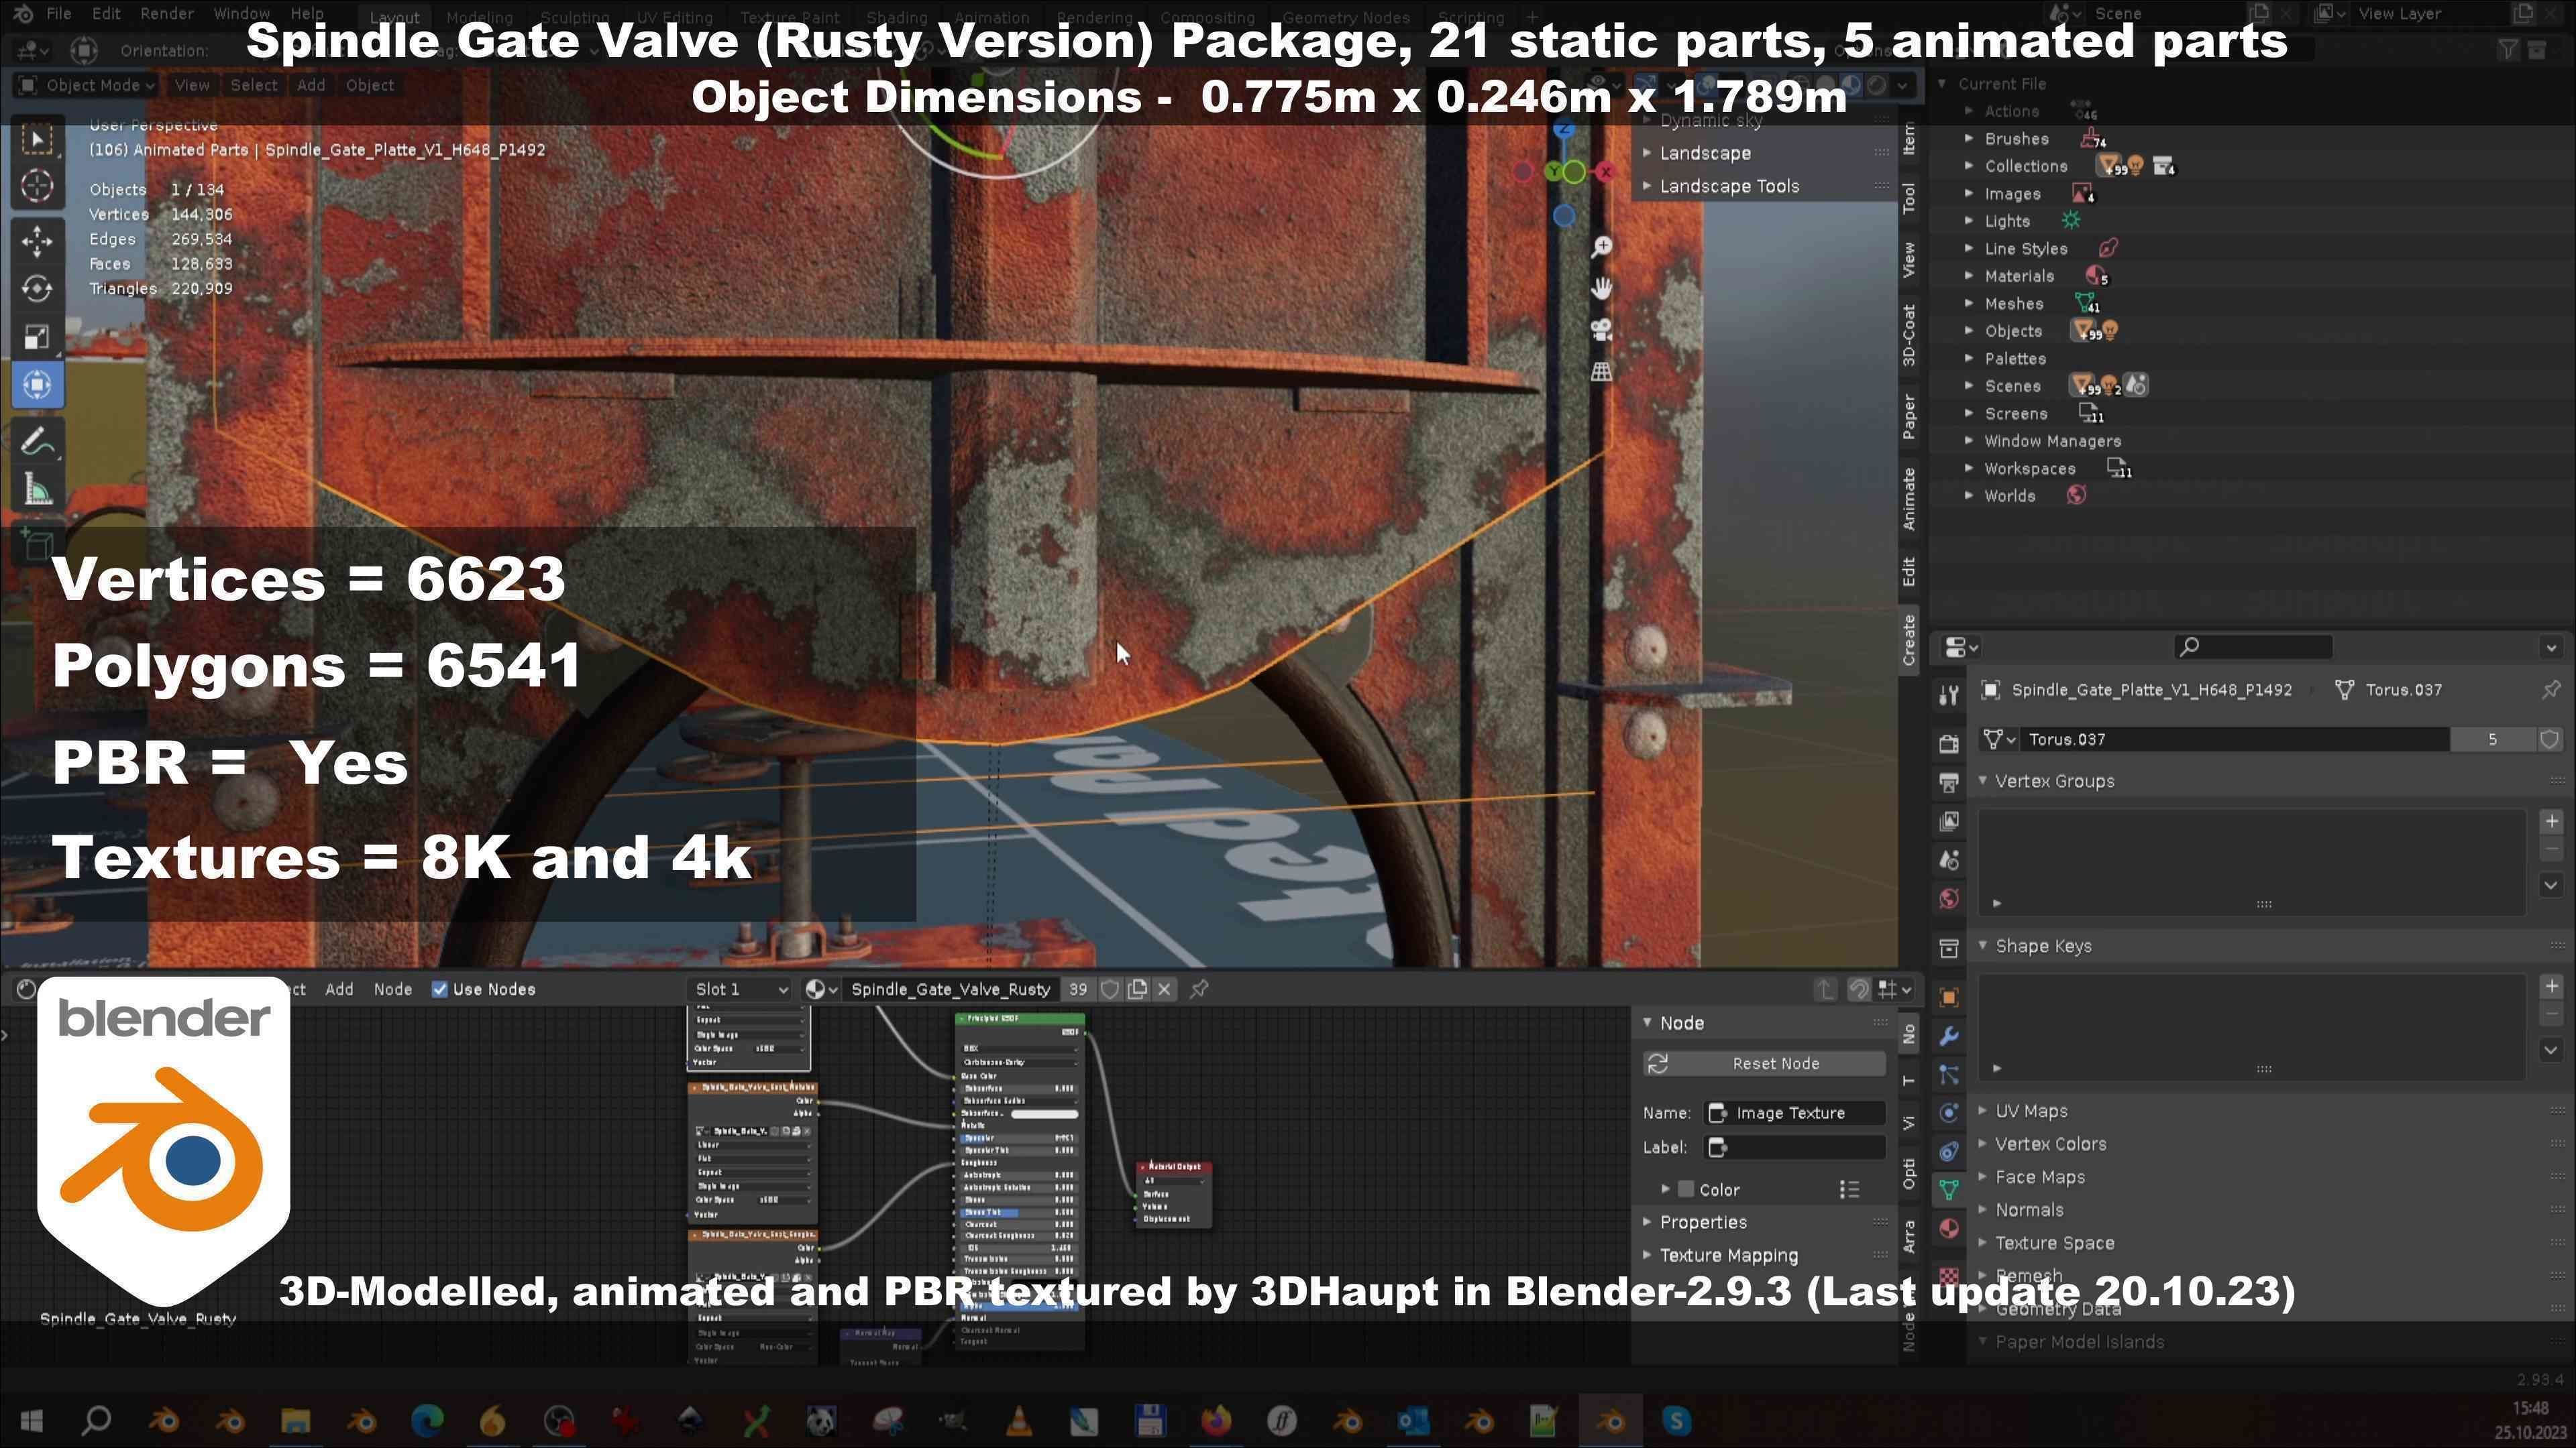Open the File menu
Screen dimensions: 2576x1448
tap(59, 14)
